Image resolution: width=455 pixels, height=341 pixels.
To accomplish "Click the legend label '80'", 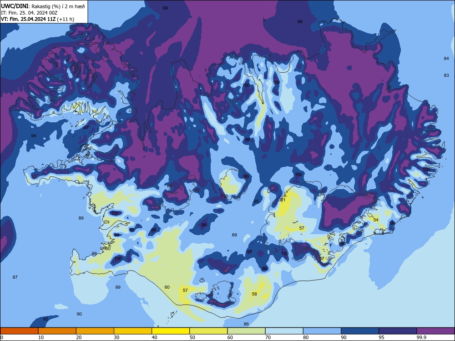I will 306,337.
